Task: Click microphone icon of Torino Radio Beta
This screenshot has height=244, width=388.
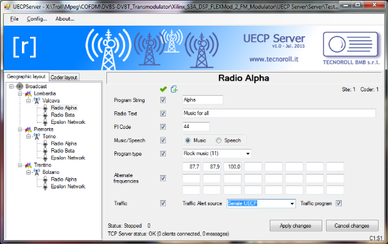Action: pos(45,151)
